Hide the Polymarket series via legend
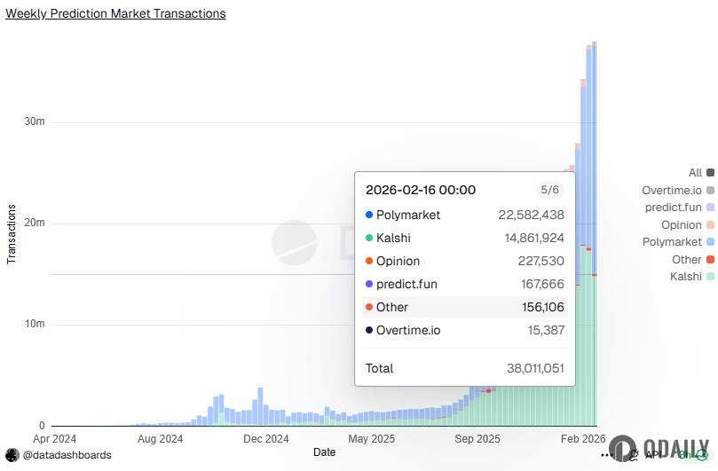 672,242
